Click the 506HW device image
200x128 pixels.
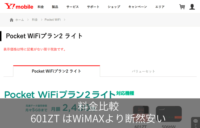(x=169, y=114)
